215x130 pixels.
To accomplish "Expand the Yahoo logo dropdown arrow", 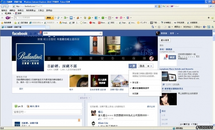I will click(x=12, y=18).
